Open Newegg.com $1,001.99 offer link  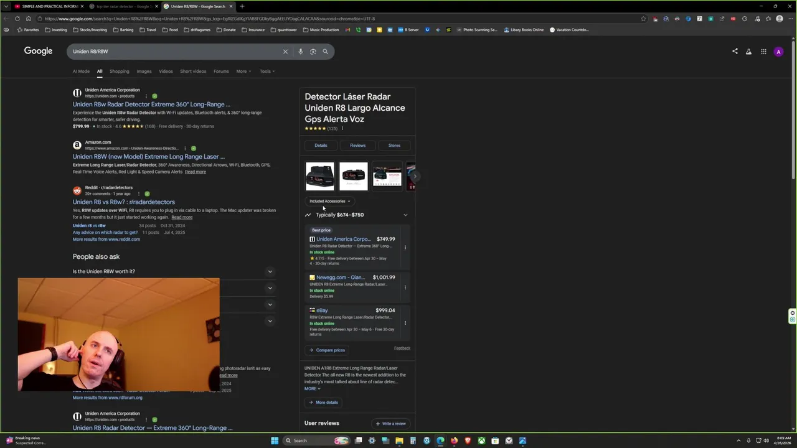[341, 278]
